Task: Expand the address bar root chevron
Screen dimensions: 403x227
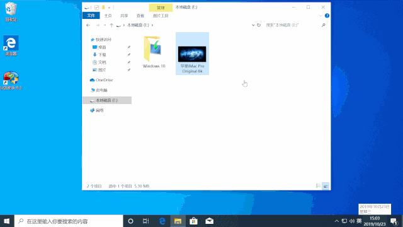Action: [124, 25]
